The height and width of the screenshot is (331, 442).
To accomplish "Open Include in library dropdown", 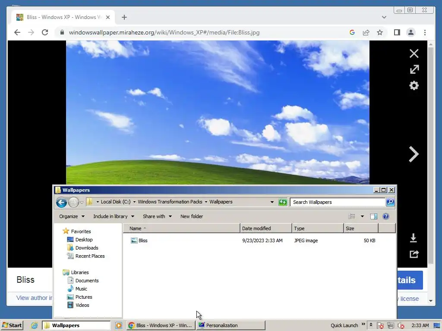I will point(114,216).
